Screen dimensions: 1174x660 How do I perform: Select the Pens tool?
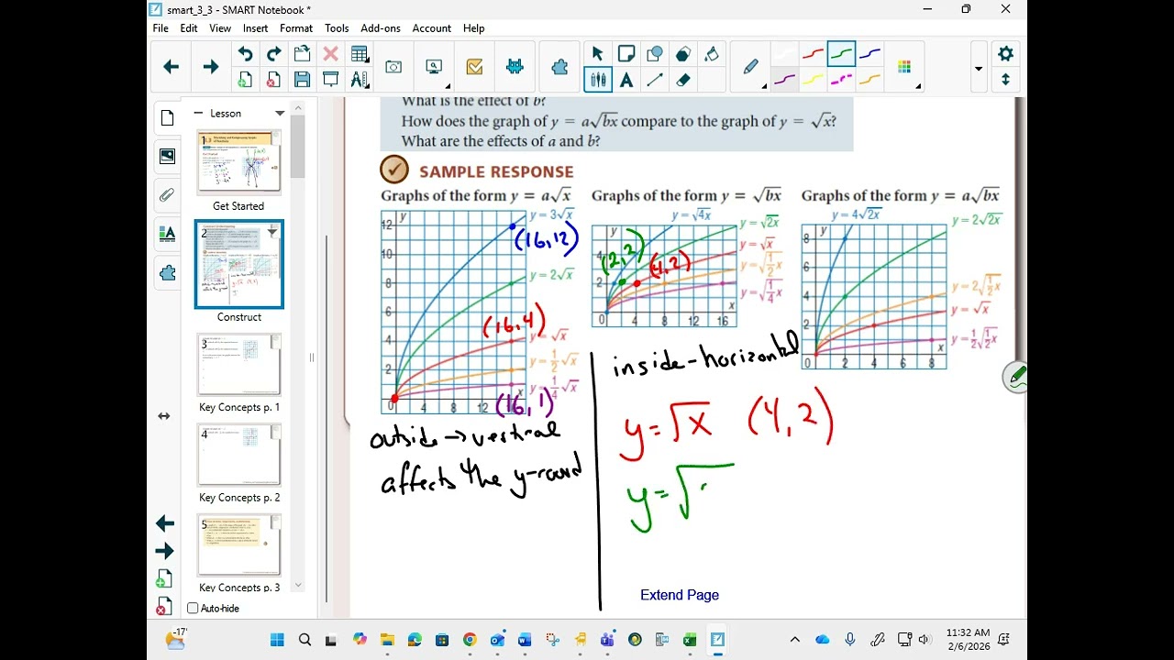coord(598,80)
